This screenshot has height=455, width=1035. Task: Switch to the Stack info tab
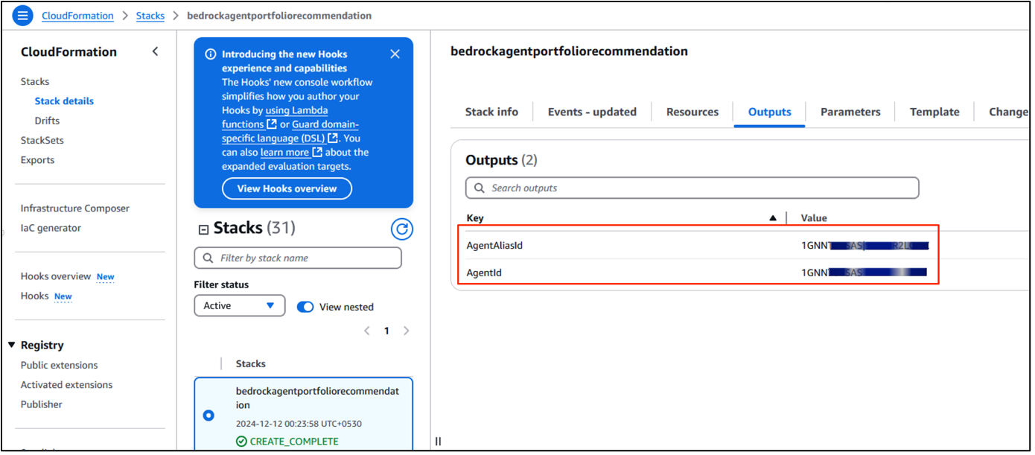click(491, 112)
